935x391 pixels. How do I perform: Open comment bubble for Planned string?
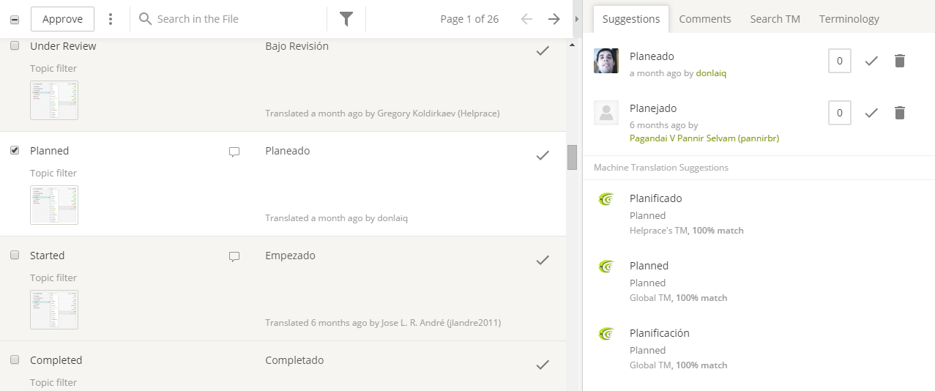click(x=234, y=152)
